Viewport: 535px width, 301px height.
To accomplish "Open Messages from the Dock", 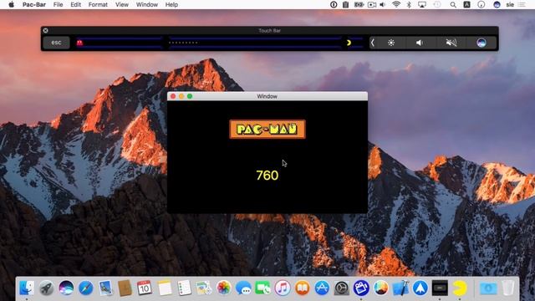I will tap(243, 288).
